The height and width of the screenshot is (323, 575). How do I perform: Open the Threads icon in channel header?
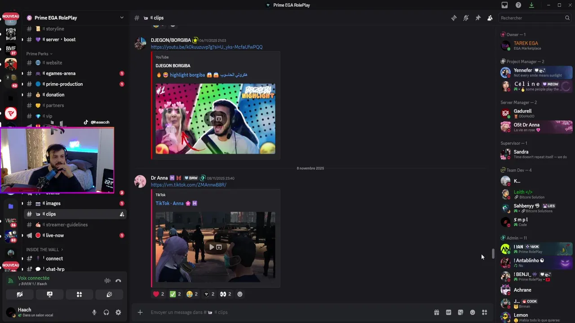tap(454, 18)
